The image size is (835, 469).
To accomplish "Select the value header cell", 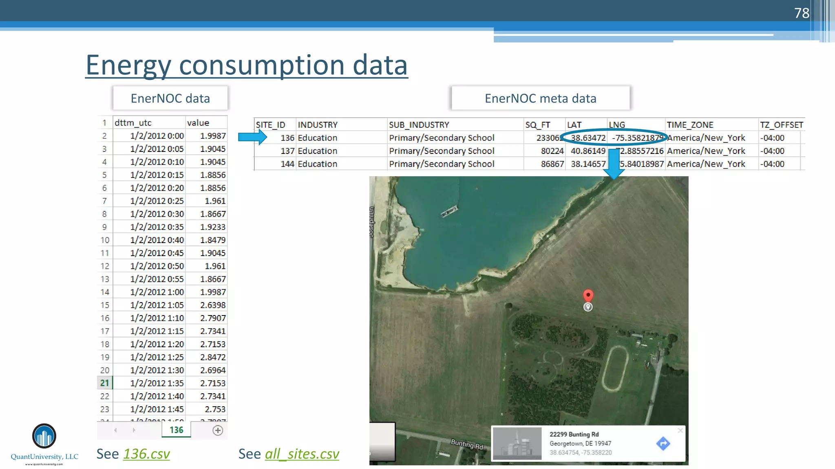I will click(206, 123).
